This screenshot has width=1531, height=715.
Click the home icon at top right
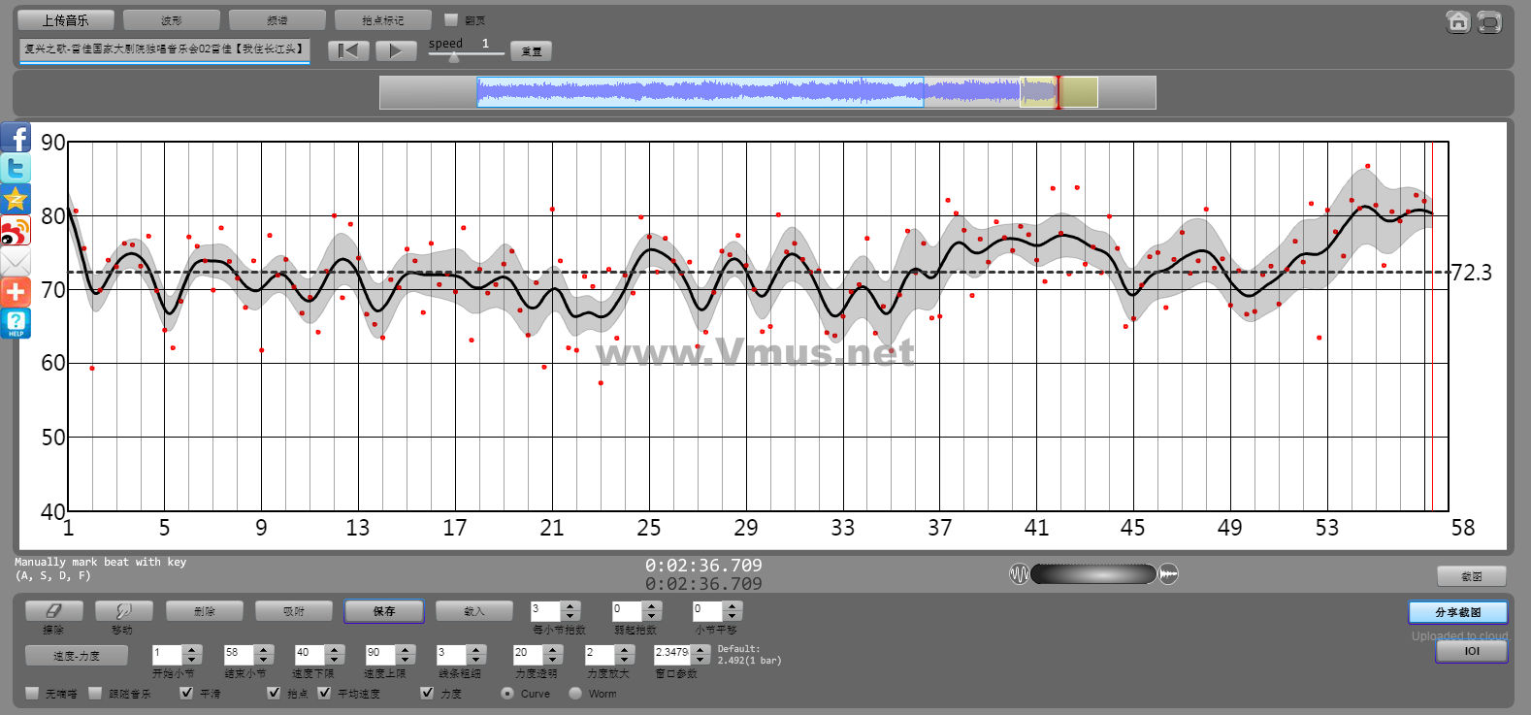(x=1457, y=21)
